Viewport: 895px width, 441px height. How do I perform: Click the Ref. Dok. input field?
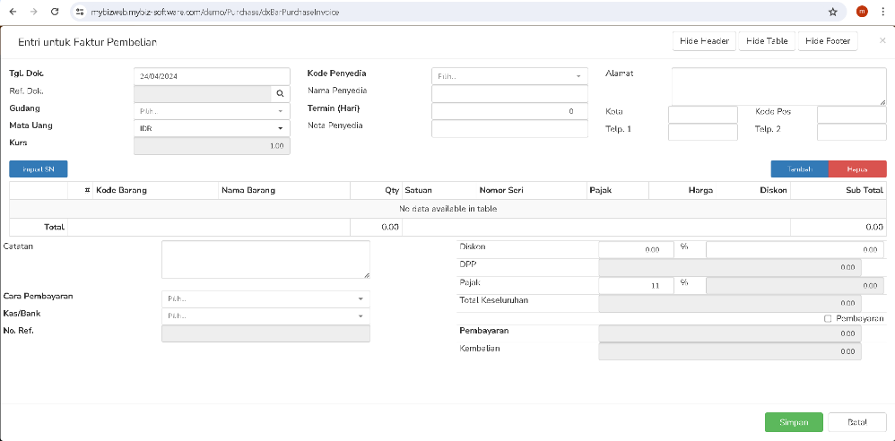tap(202, 93)
